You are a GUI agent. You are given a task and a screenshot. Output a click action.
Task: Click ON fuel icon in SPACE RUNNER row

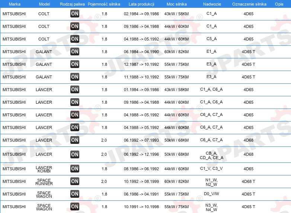click(75, 181)
